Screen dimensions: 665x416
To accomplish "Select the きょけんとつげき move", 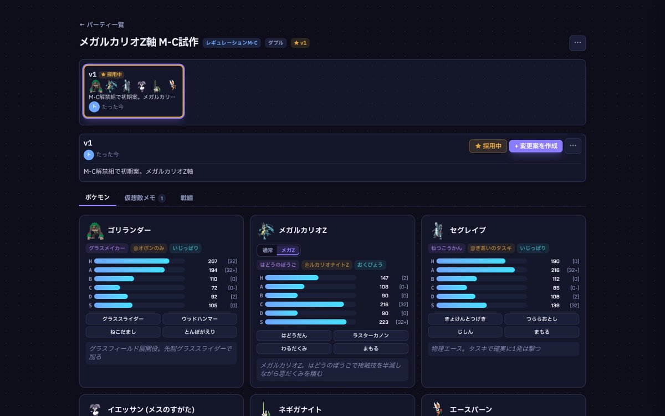I will [x=465, y=319].
